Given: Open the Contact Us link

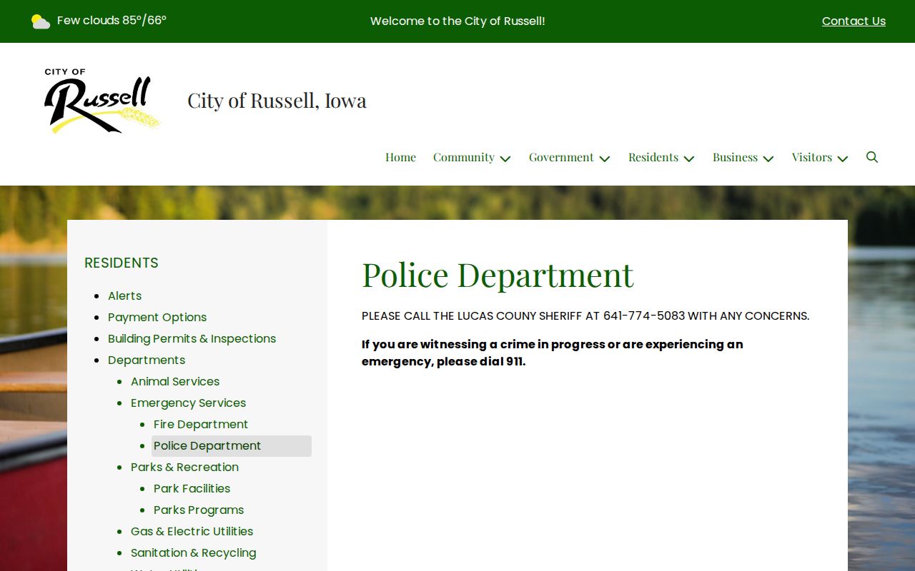Looking at the screenshot, I should 854,21.
